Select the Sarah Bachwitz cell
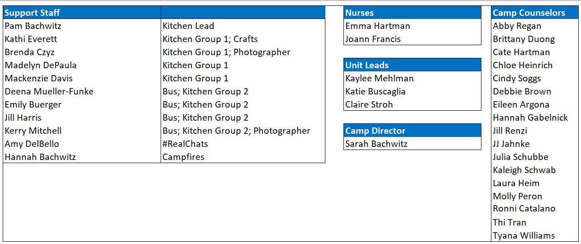This screenshot has height=244, width=581. (x=412, y=144)
